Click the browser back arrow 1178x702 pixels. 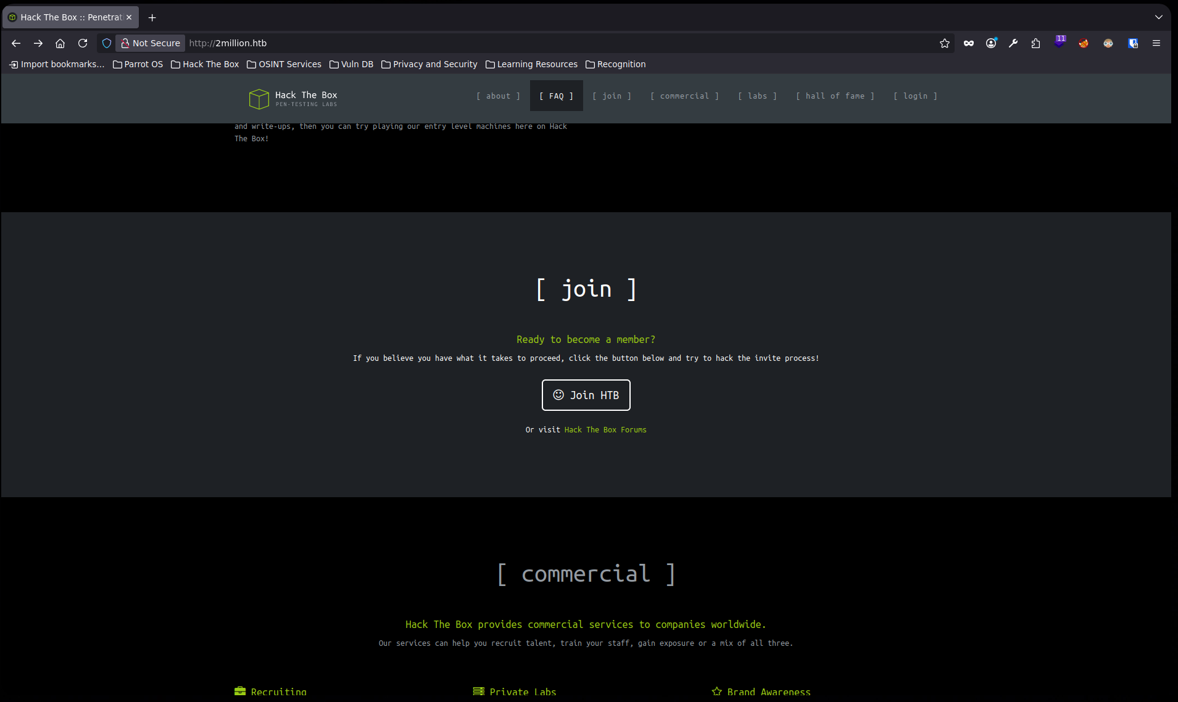coord(16,43)
